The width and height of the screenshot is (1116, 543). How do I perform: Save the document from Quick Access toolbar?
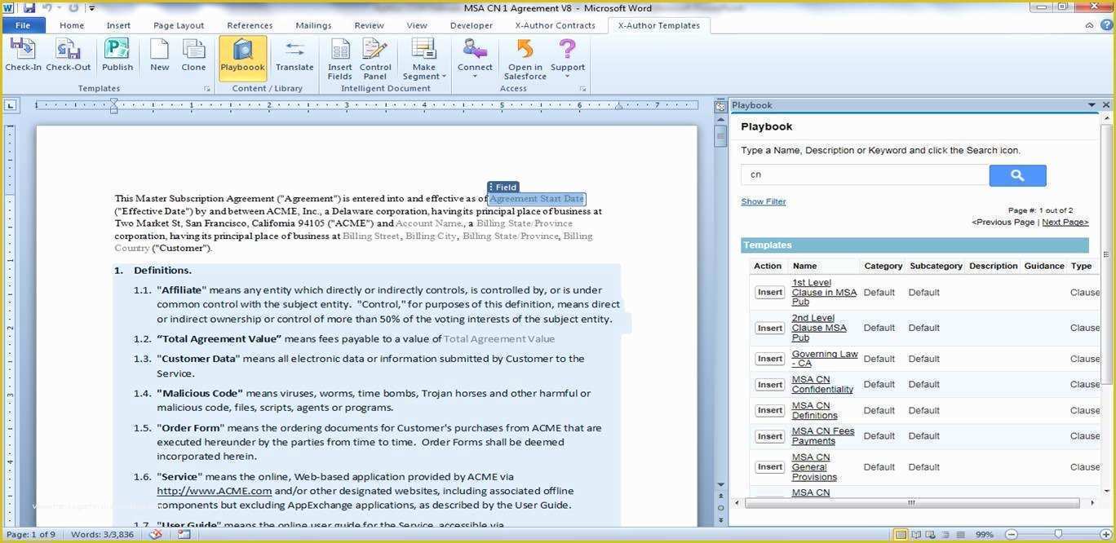(x=29, y=8)
